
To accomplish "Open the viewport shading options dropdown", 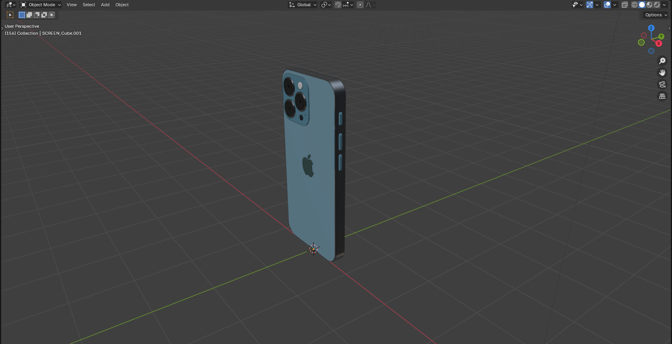I will pos(664,5).
